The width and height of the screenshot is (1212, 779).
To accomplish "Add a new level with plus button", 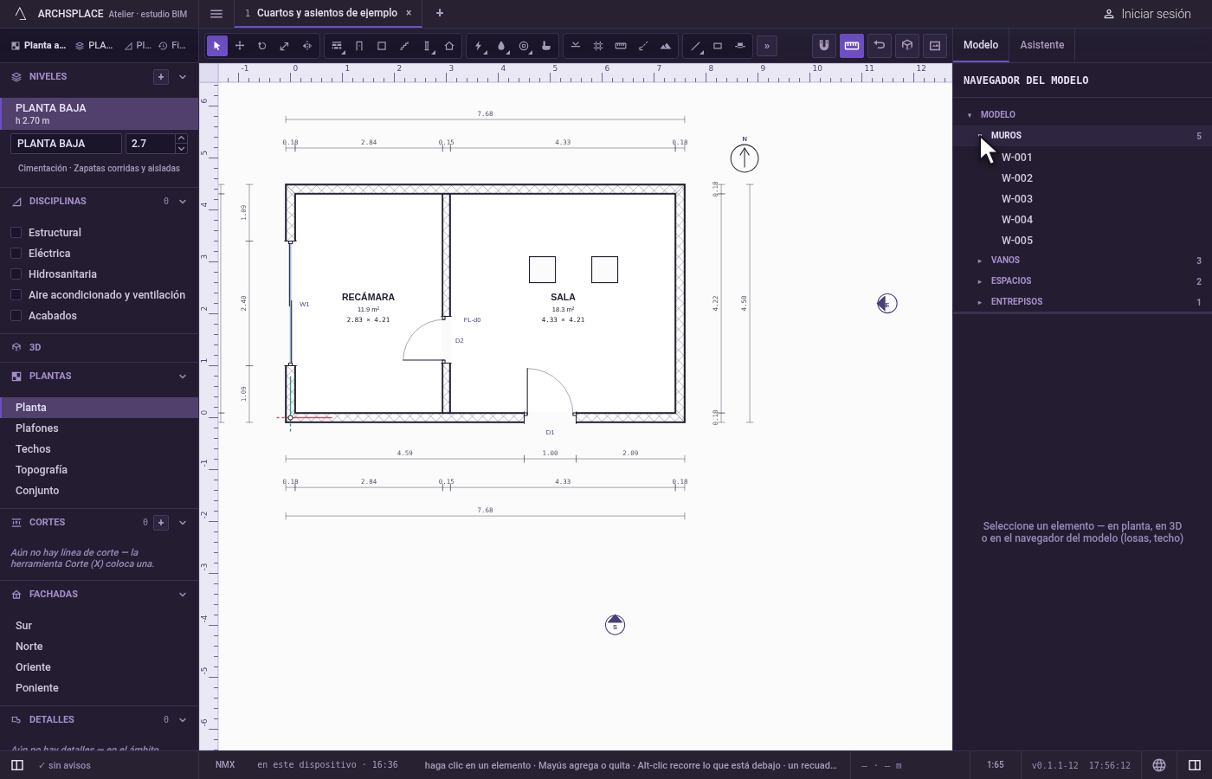I will (161, 77).
